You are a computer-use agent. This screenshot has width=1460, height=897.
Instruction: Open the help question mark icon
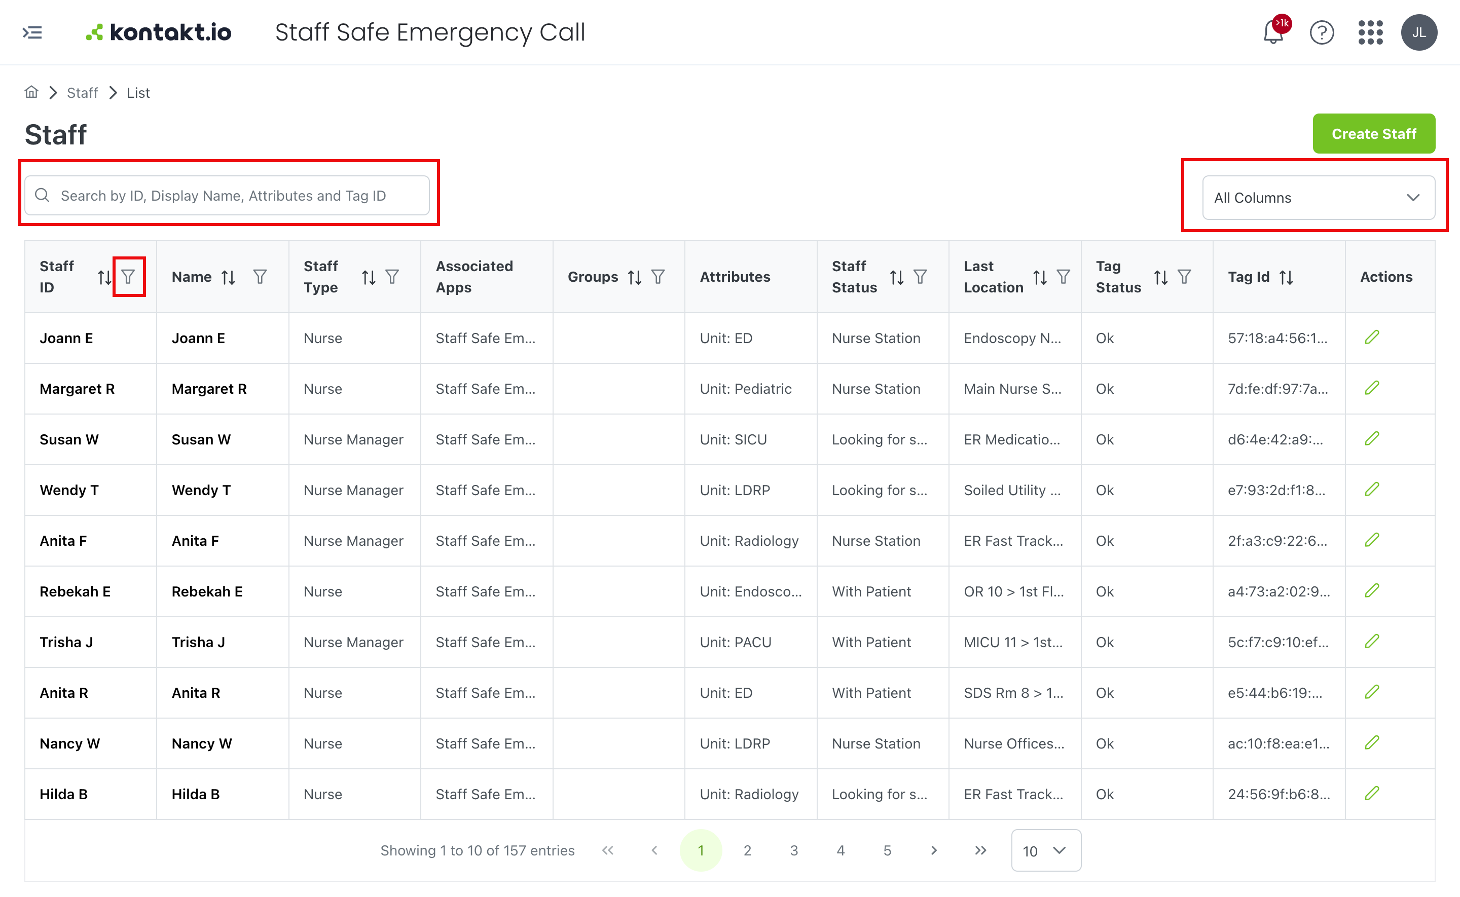tap(1322, 32)
